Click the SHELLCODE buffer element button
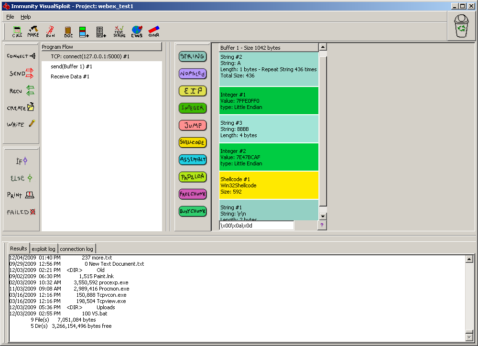The height and width of the screenshot is (346, 478). pos(193,142)
